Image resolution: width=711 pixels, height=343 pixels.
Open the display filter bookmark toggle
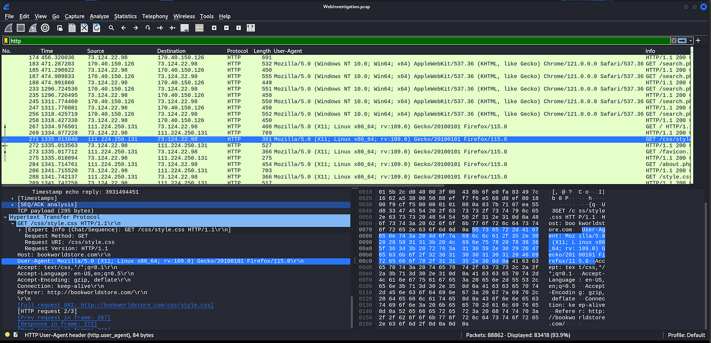(x=6, y=40)
